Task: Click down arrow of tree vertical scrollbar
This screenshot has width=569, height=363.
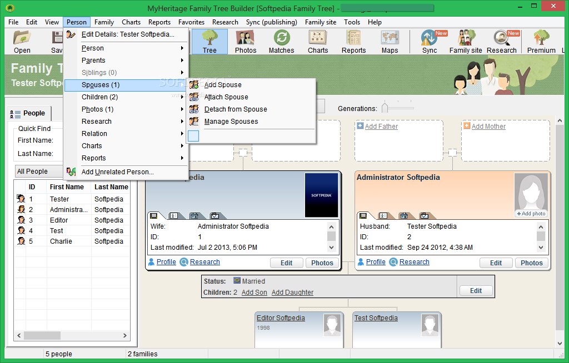Action: (x=560, y=343)
